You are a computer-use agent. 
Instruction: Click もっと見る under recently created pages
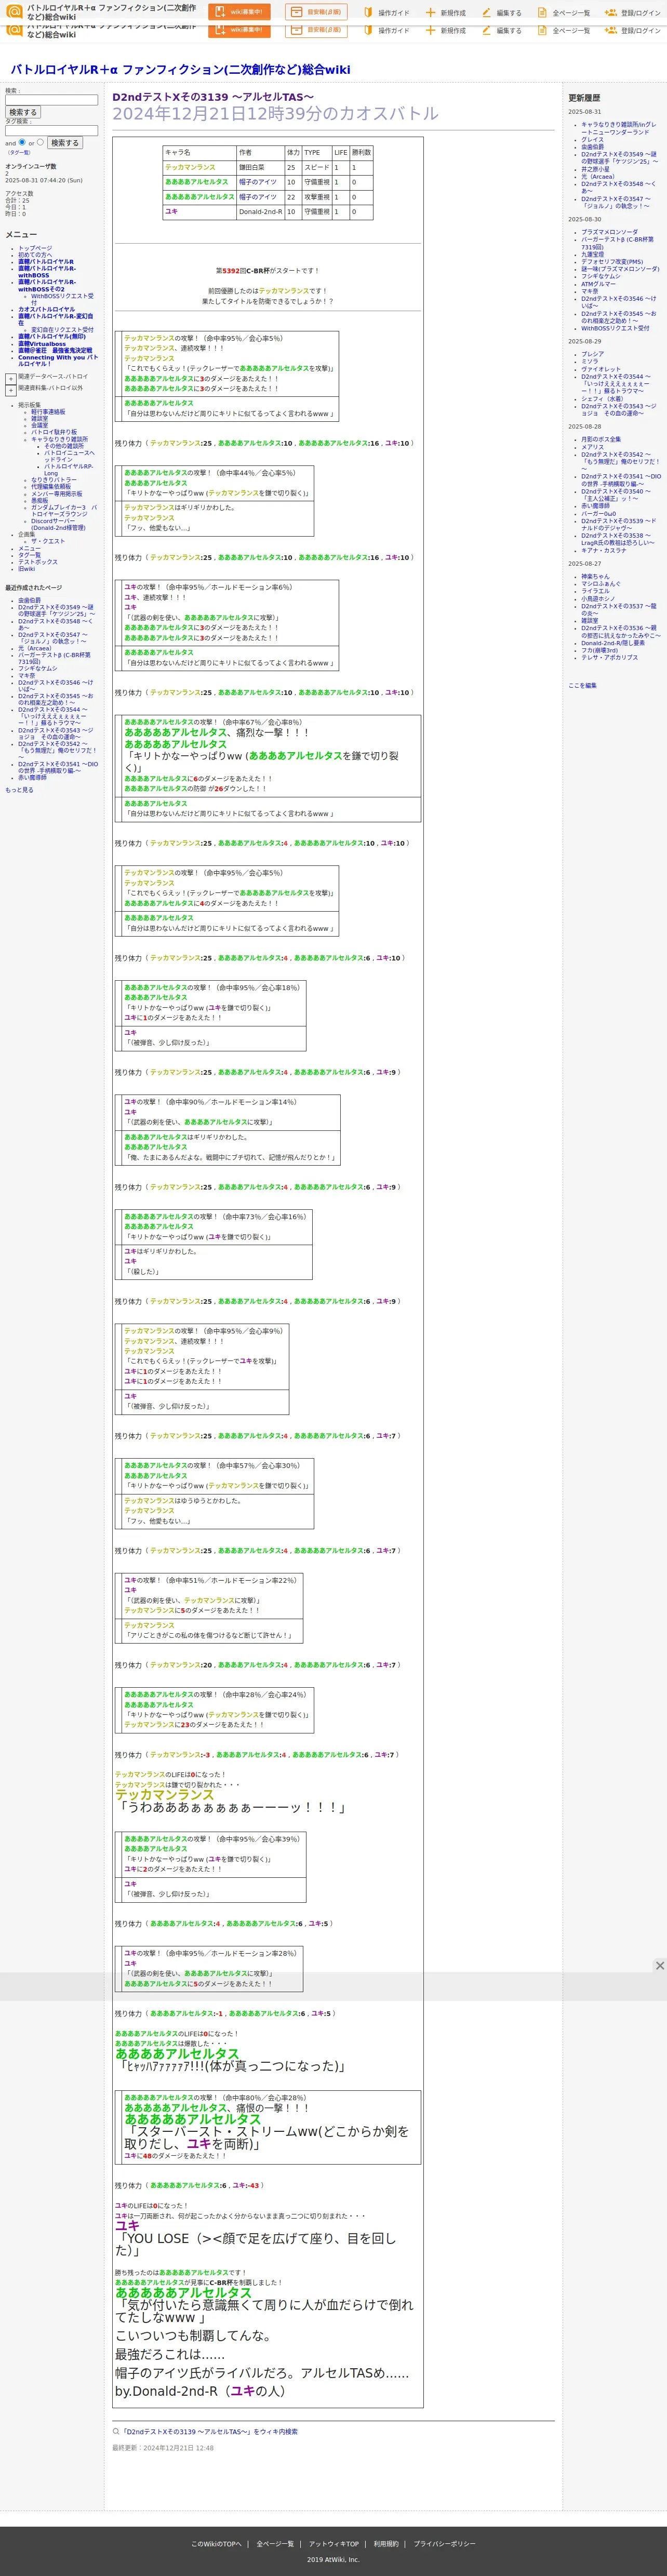(x=19, y=790)
